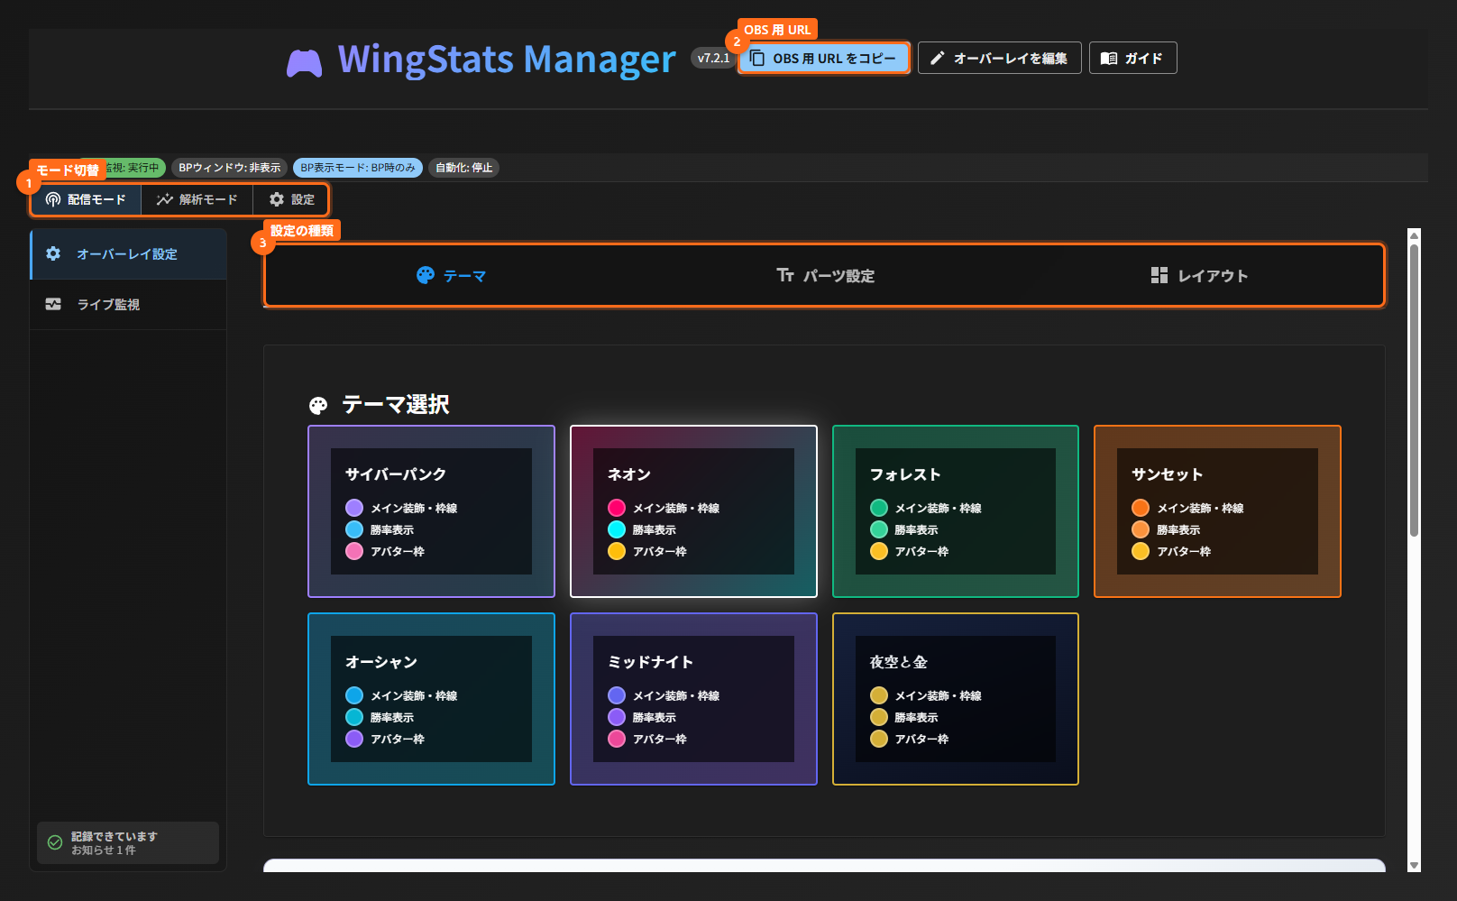Switch to 解析モード
This screenshot has width=1457, height=901.
[x=197, y=199]
